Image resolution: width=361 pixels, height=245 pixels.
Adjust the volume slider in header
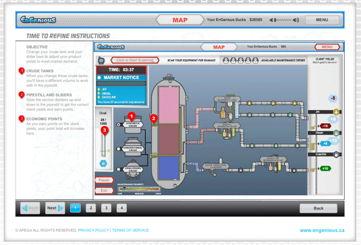coord(283,20)
